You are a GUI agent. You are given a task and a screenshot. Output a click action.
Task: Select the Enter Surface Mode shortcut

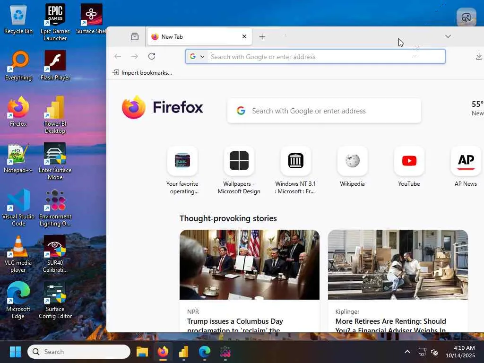[x=55, y=161]
